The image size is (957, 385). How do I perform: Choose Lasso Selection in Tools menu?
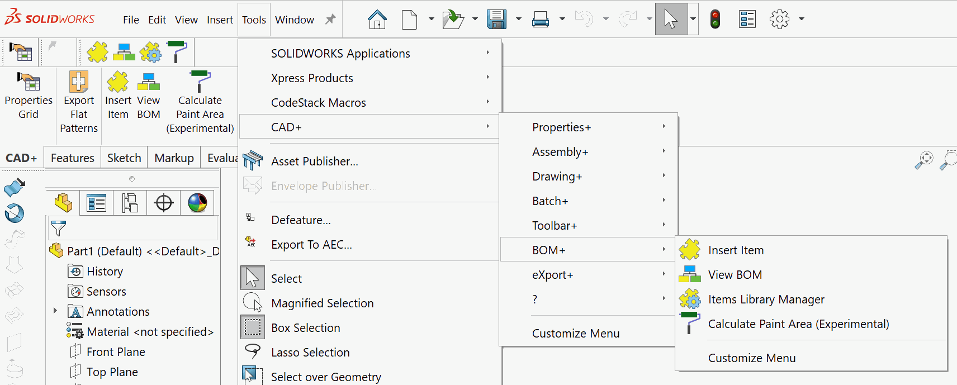[369, 353]
